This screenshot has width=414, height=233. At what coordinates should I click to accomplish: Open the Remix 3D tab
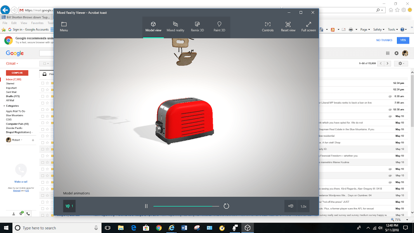tap(197, 27)
